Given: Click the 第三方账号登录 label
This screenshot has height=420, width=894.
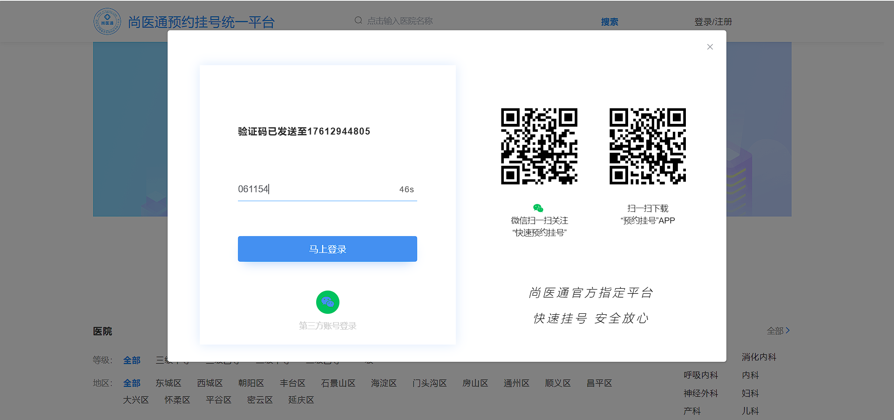Looking at the screenshot, I should pyautogui.click(x=328, y=326).
